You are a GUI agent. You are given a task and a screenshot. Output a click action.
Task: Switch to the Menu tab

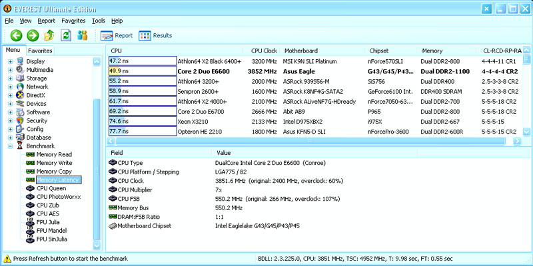[x=13, y=51]
